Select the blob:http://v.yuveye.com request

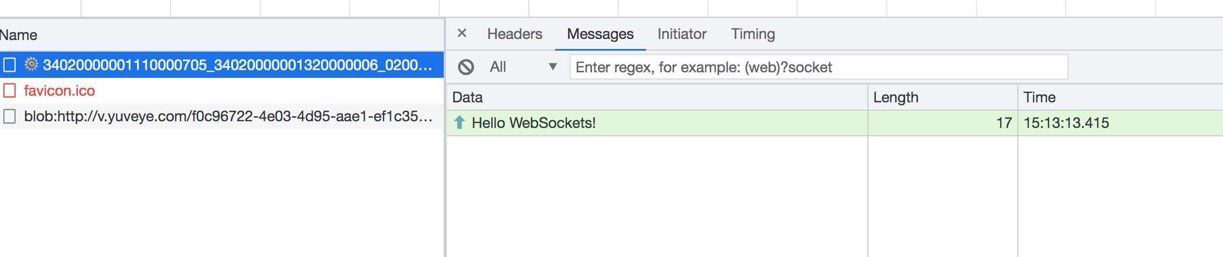coord(228,116)
